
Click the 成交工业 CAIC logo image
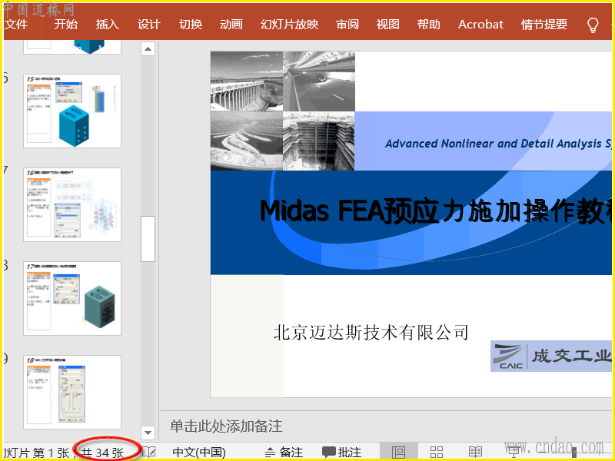pyautogui.click(x=551, y=356)
